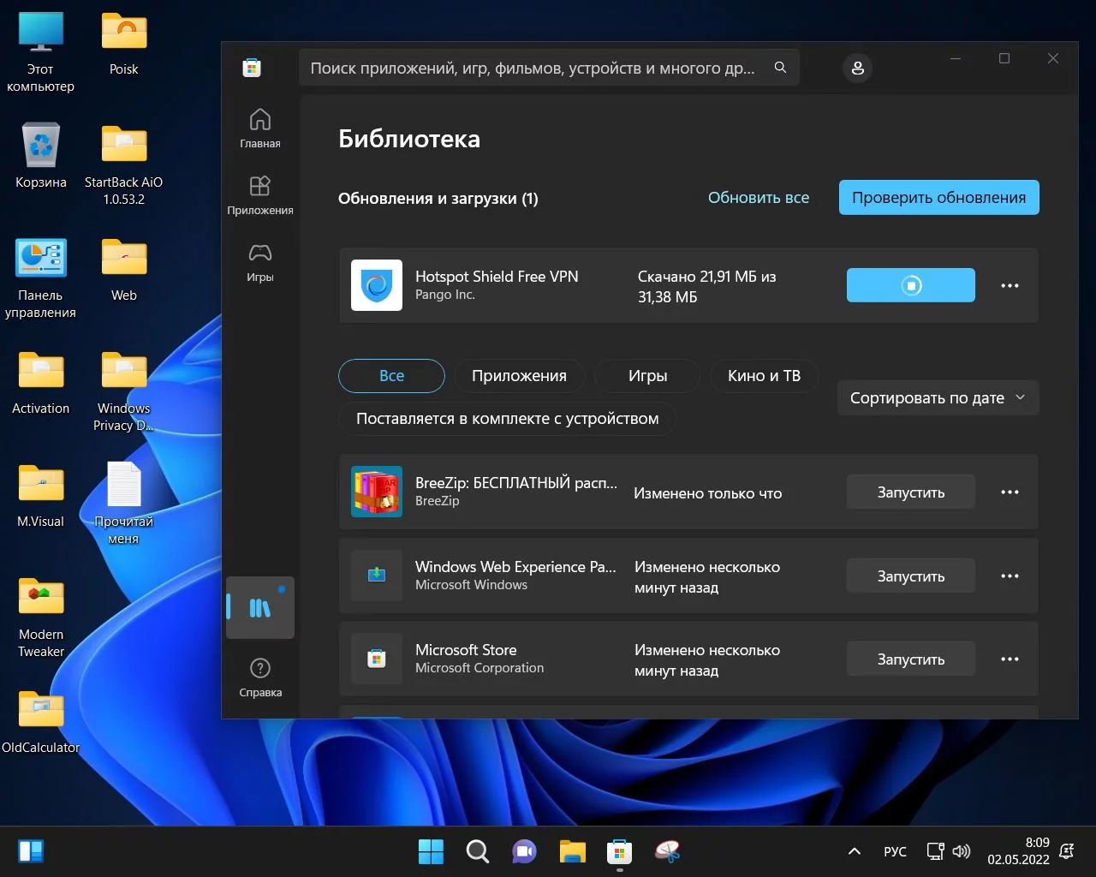1096x877 pixels.
Task: Click the search magnifier icon in Store
Action: 780,68
